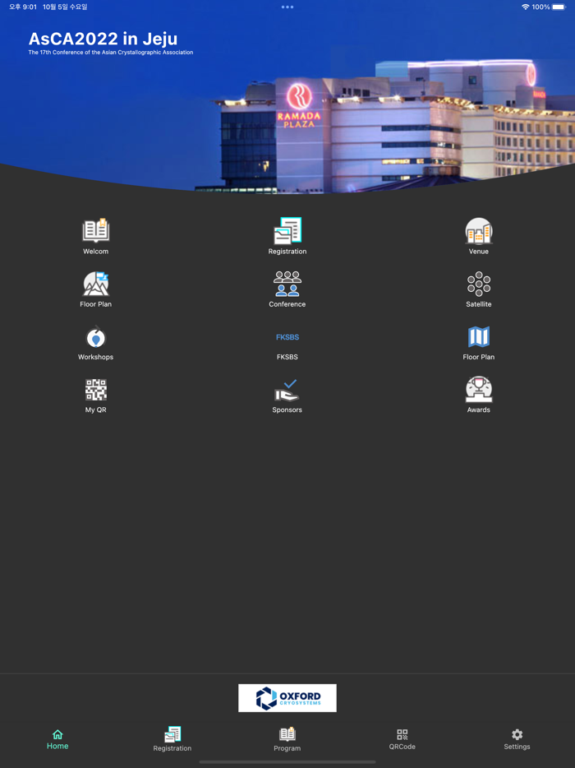This screenshot has width=575, height=768.
Task: Tap the Oxford Cryosystems sponsor banner
Action: pyautogui.click(x=287, y=698)
